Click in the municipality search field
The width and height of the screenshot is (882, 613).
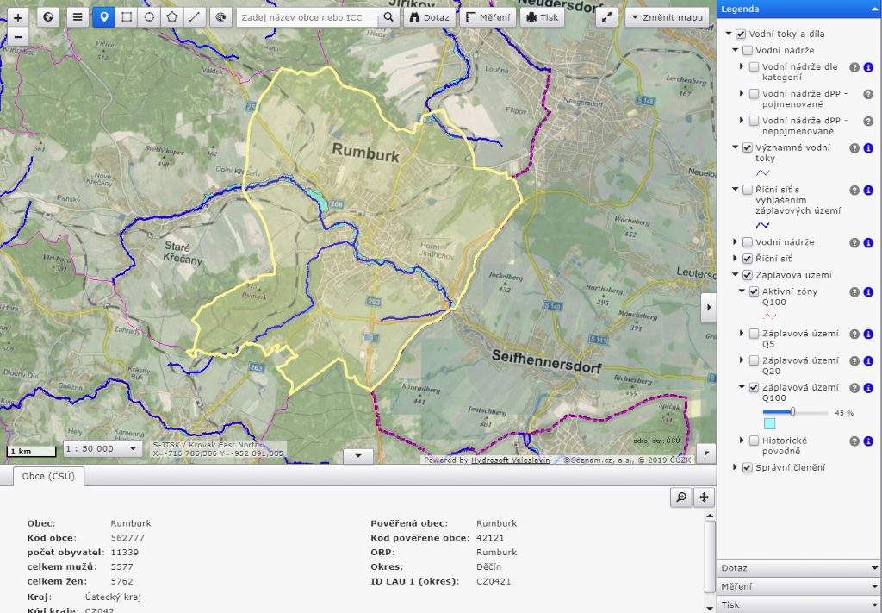coord(307,17)
